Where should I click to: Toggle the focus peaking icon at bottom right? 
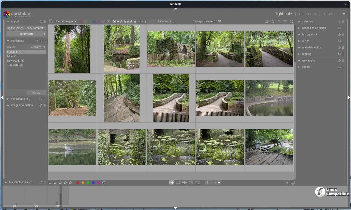(x=287, y=183)
